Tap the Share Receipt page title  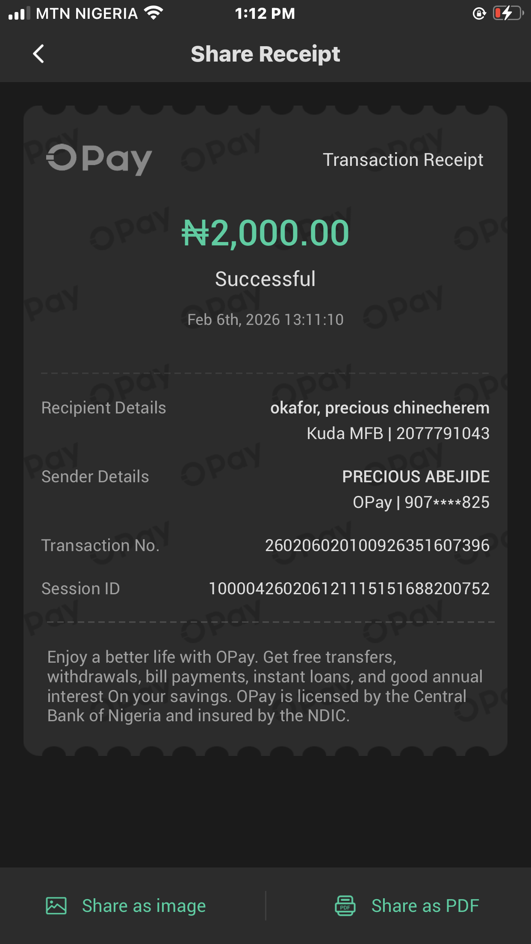[x=265, y=54]
